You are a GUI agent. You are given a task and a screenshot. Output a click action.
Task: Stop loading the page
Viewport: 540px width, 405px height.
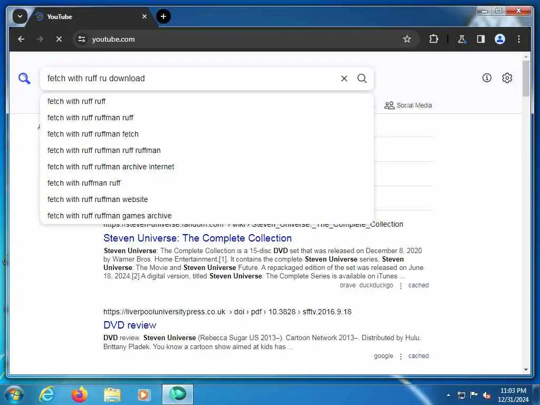pos(59,39)
